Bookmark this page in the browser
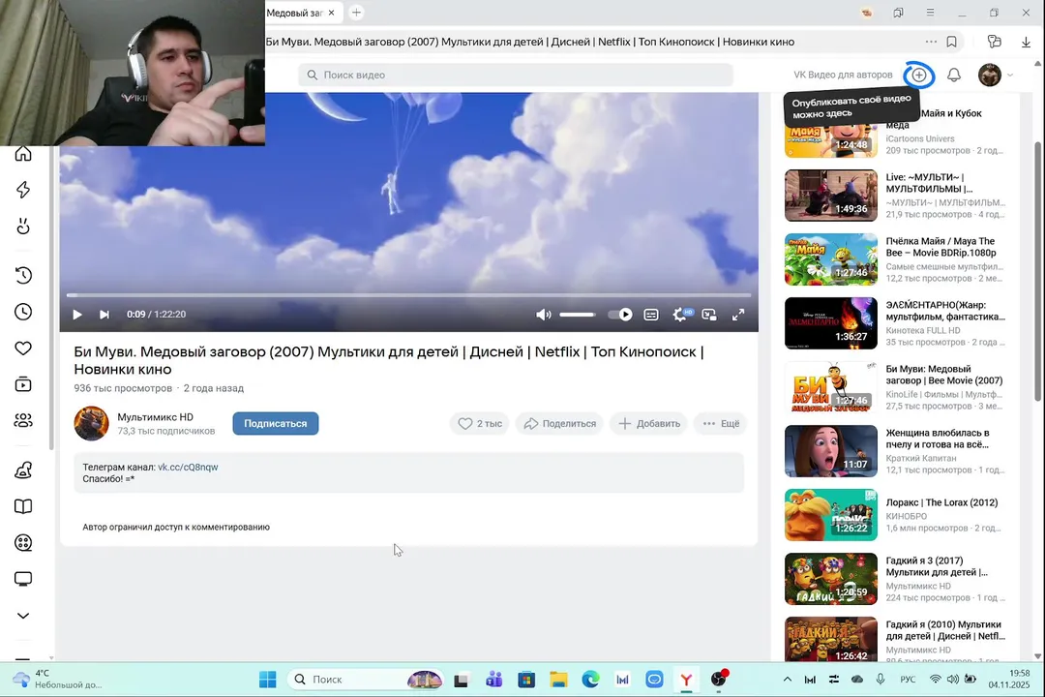 click(x=952, y=42)
